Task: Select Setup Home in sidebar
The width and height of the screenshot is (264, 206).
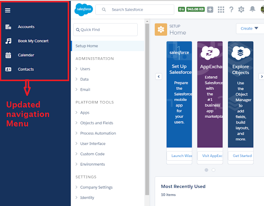Action: (108, 46)
